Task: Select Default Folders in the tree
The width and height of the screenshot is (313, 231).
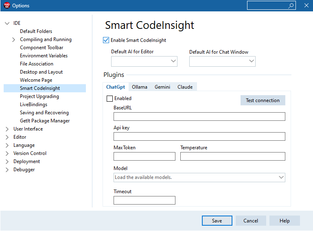Action: tap(36, 31)
